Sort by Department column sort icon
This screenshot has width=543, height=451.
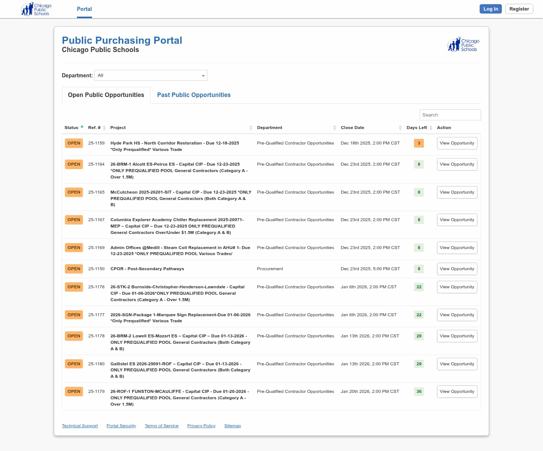pos(334,128)
